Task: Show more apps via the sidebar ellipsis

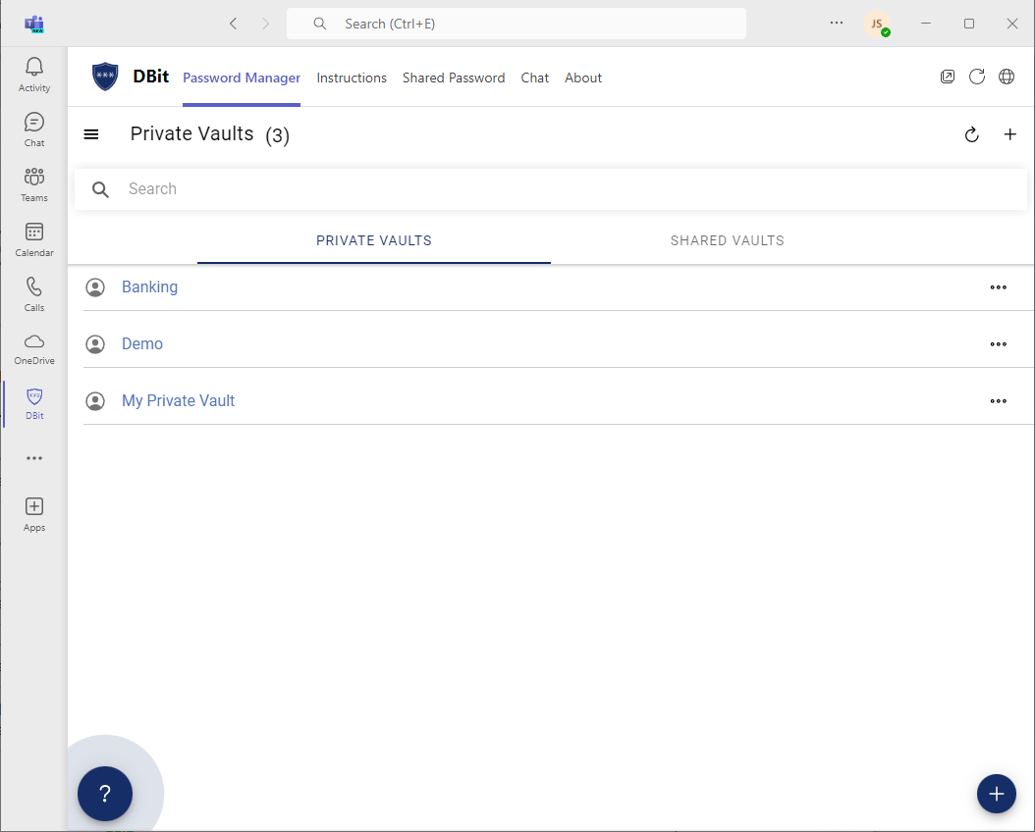Action: (34, 458)
